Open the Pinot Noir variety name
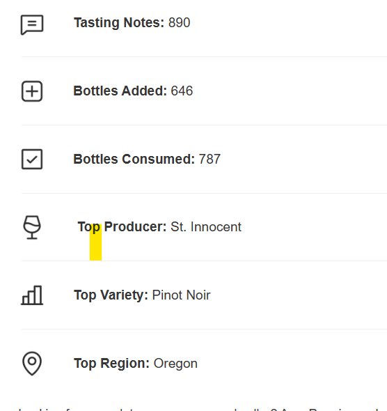This screenshot has height=411, width=387. tap(182, 295)
